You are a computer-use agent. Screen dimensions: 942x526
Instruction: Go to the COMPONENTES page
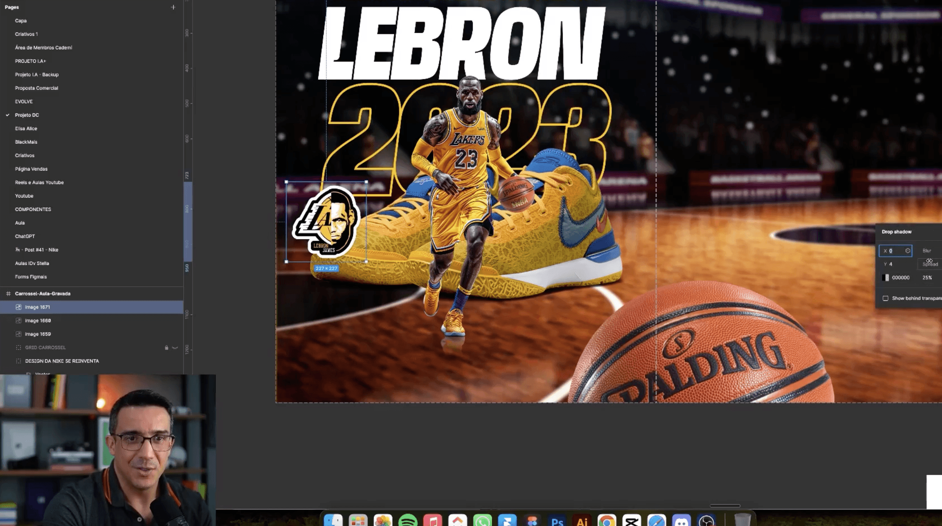tap(33, 209)
